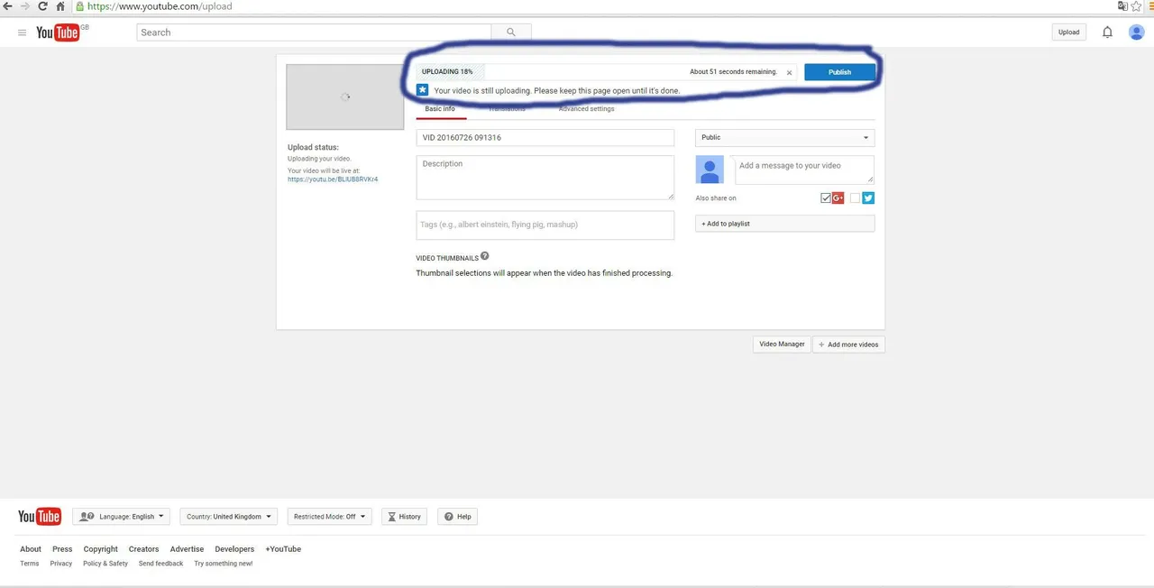The width and height of the screenshot is (1154, 588).
Task: Click the Try something new! link
Action: (x=224, y=564)
